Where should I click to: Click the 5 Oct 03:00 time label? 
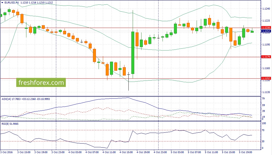[177, 152]
